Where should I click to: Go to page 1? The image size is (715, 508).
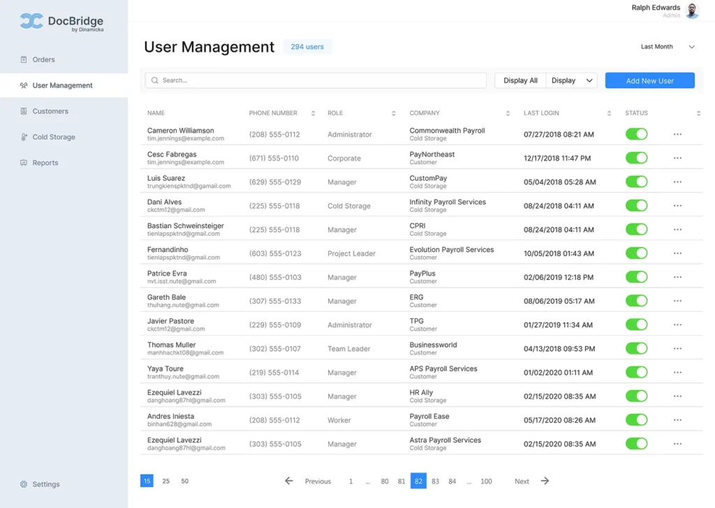(x=351, y=481)
